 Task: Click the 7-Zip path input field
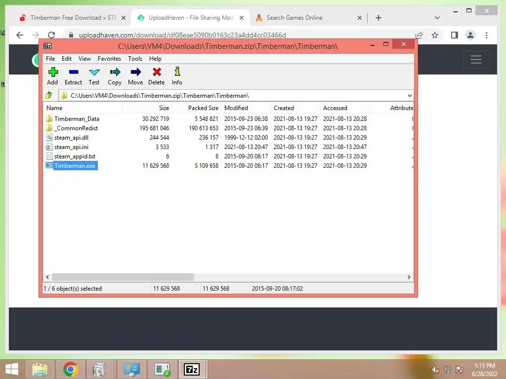236,95
